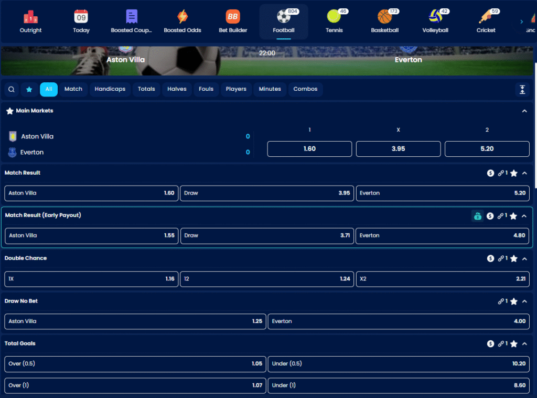This screenshot has height=398, width=537.
Task: Toggle the favorites star filter beside All
Action: coord(29,90)
